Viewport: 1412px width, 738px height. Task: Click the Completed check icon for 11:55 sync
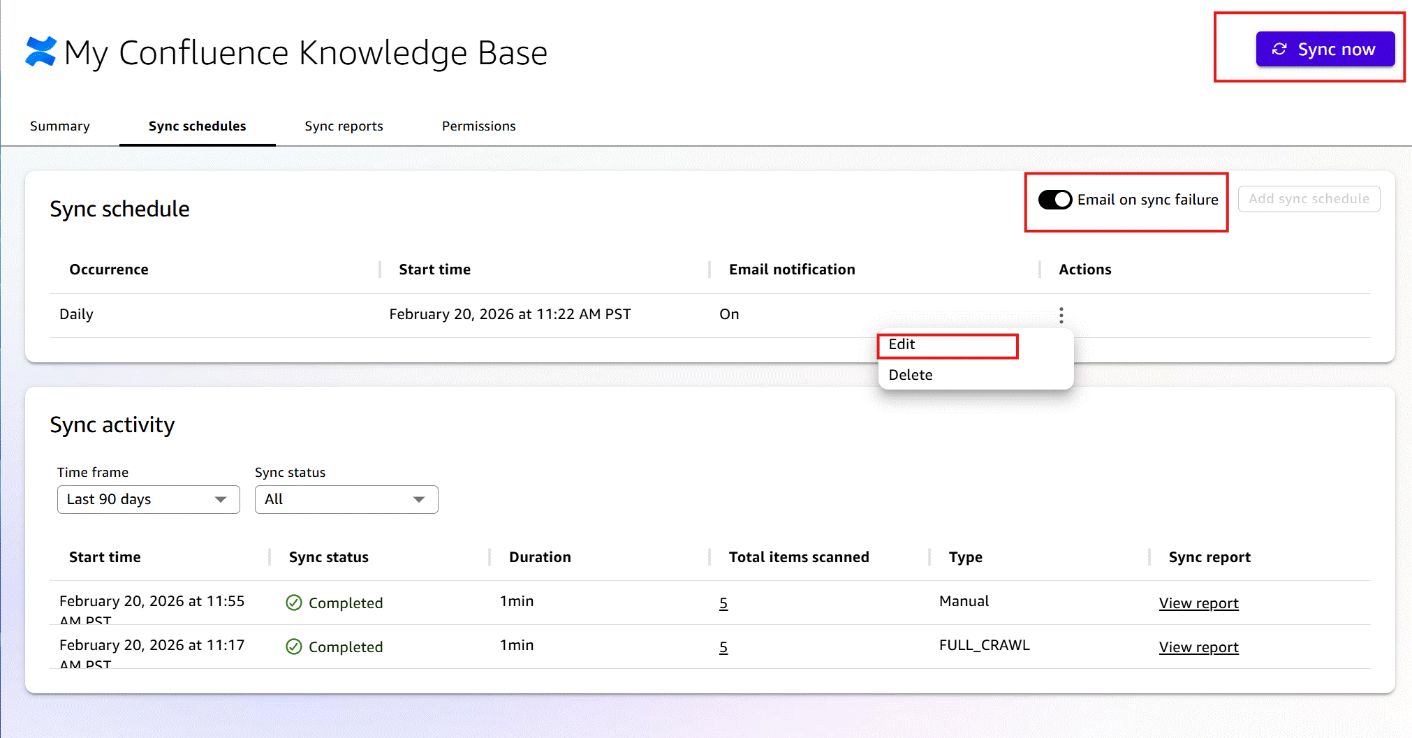(x=294, y=603)
